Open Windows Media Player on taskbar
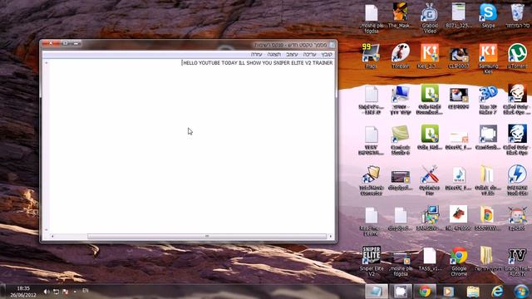The image size is (532, 299). 449,292
